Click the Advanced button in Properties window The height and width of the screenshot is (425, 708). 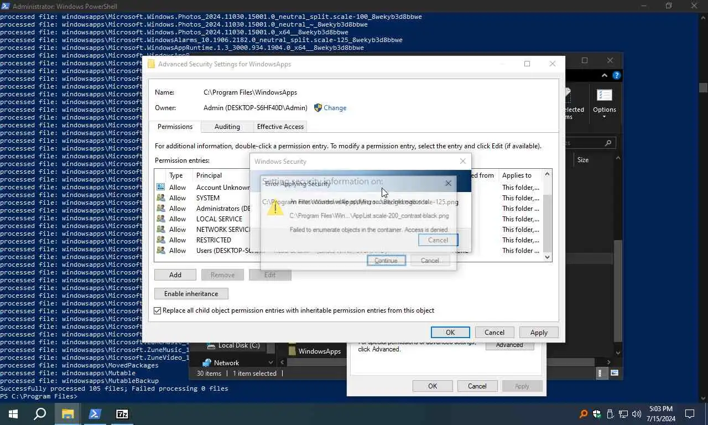coord(509,345)
